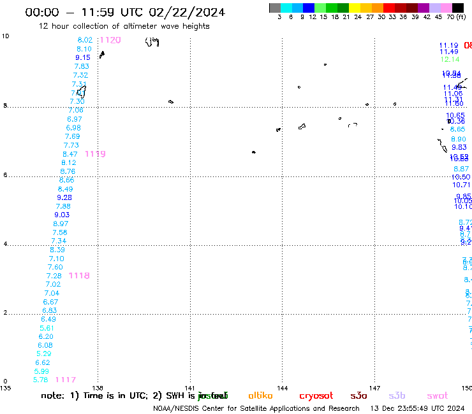Click wave height value 7.58
This screenshot has width=472, height=414.
coord(60,232)
